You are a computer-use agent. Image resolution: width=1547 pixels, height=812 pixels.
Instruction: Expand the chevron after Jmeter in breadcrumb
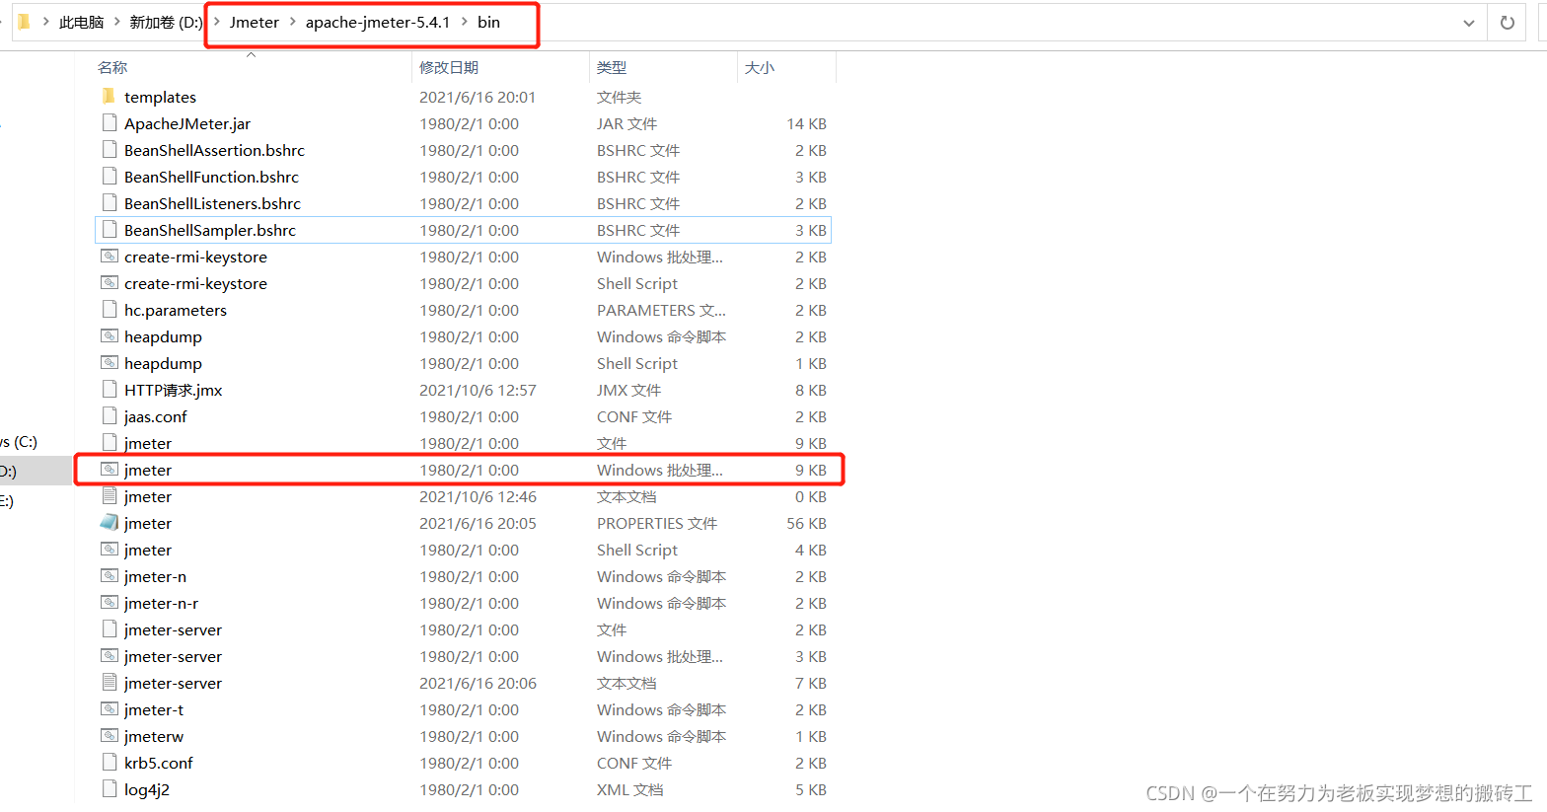(293, 22)
